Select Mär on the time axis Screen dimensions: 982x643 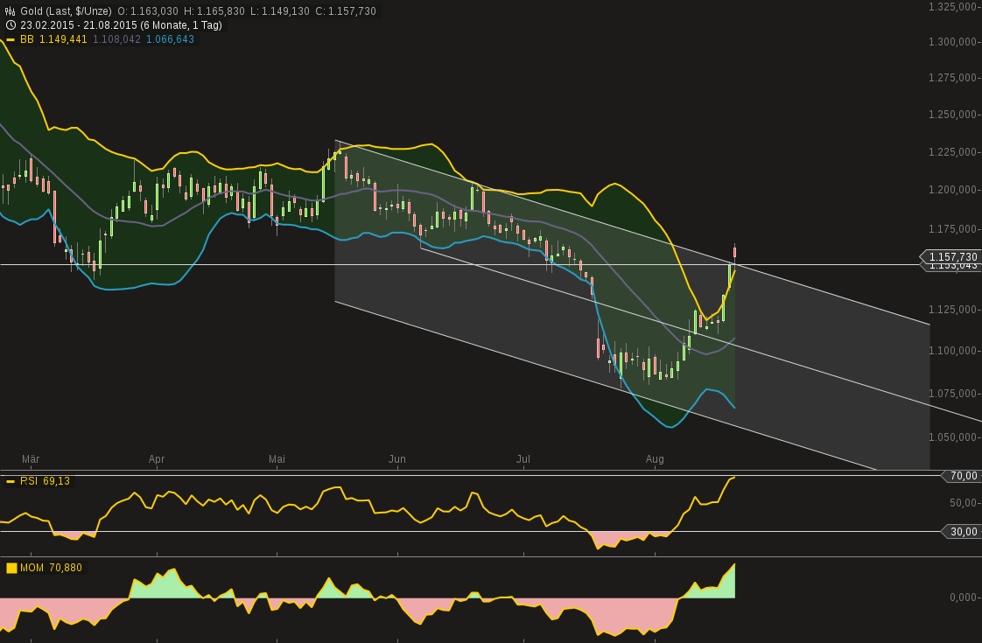32,458
